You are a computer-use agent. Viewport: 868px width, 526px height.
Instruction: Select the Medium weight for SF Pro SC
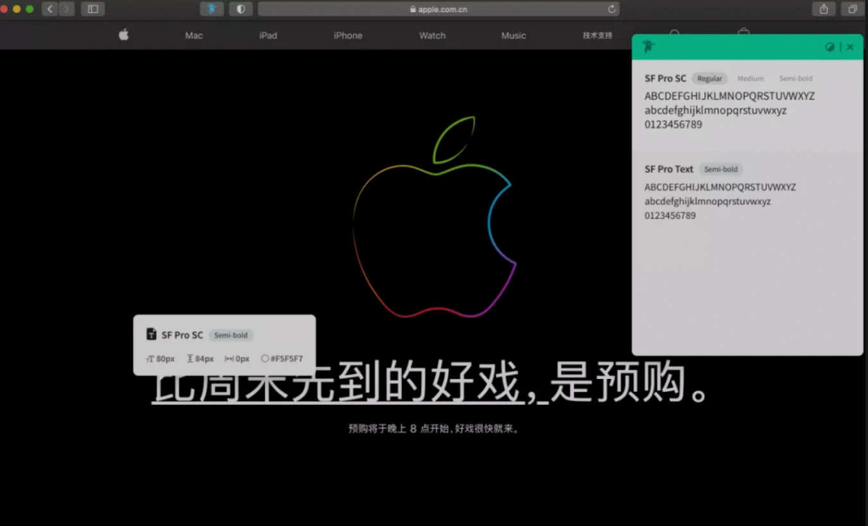point(751,78)
